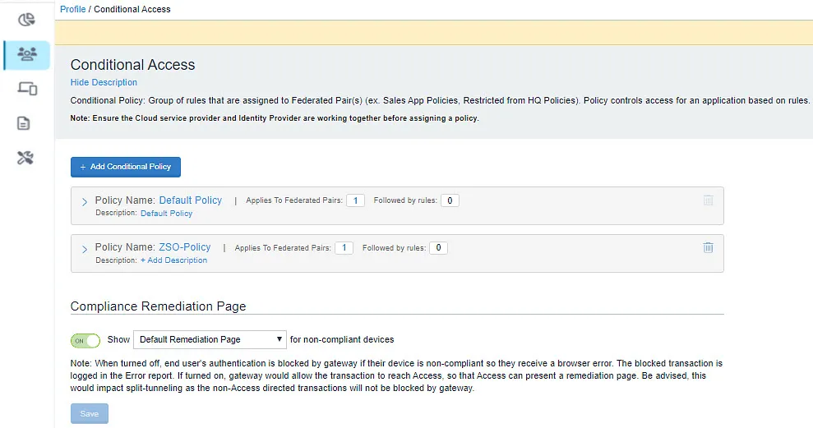Image resolution: width=813 pixels, height=428 pixels.
Task: Click the Conditional Access page heading
Action: pos(132,65)
